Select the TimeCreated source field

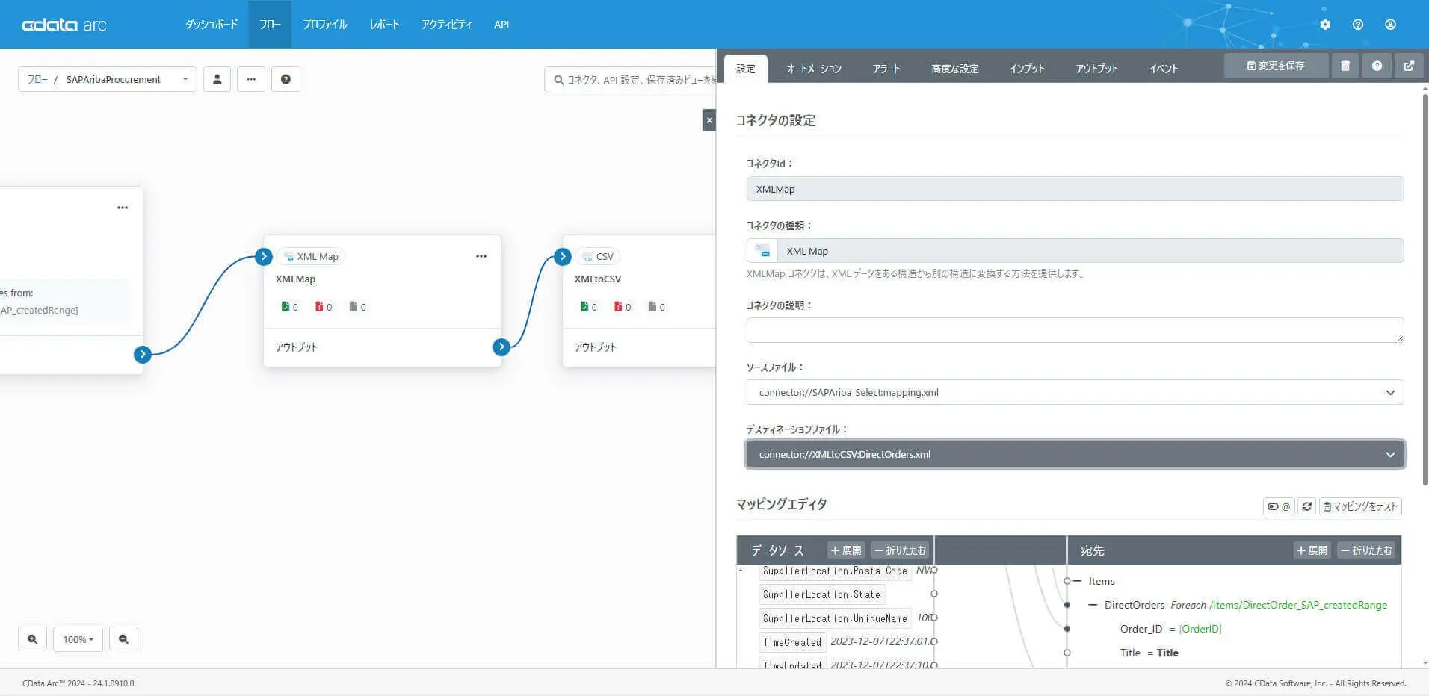click(792, 641)
